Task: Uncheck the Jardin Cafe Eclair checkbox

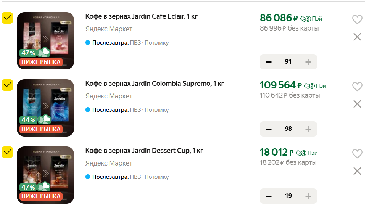Action: click(x=8, y=18)
